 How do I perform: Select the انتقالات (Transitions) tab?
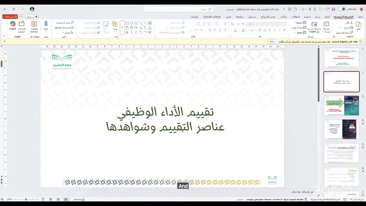(296, 17)
